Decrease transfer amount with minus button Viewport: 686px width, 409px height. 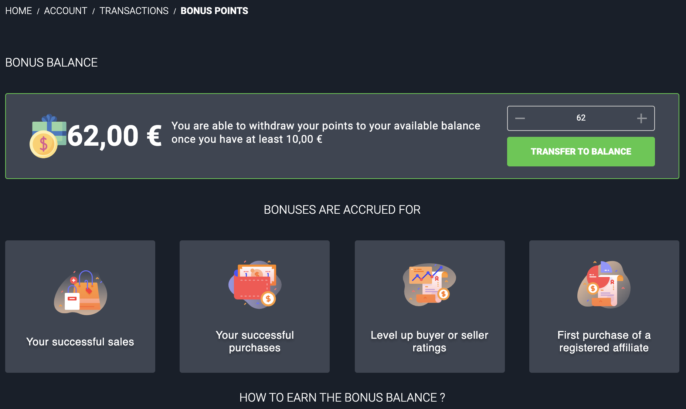coord(520,118)
